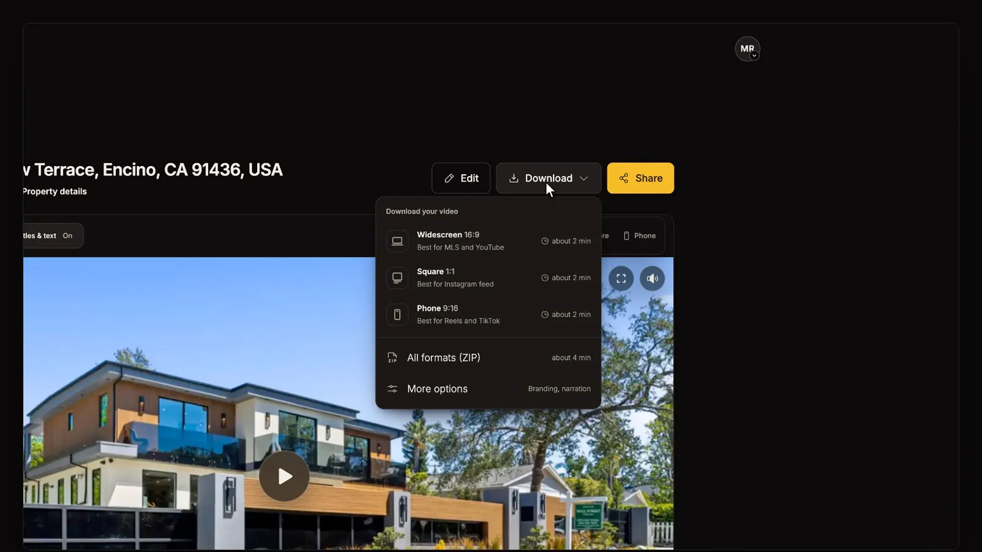
Task: Click the ZIP file icon
Action: click(x=392, y=358)
